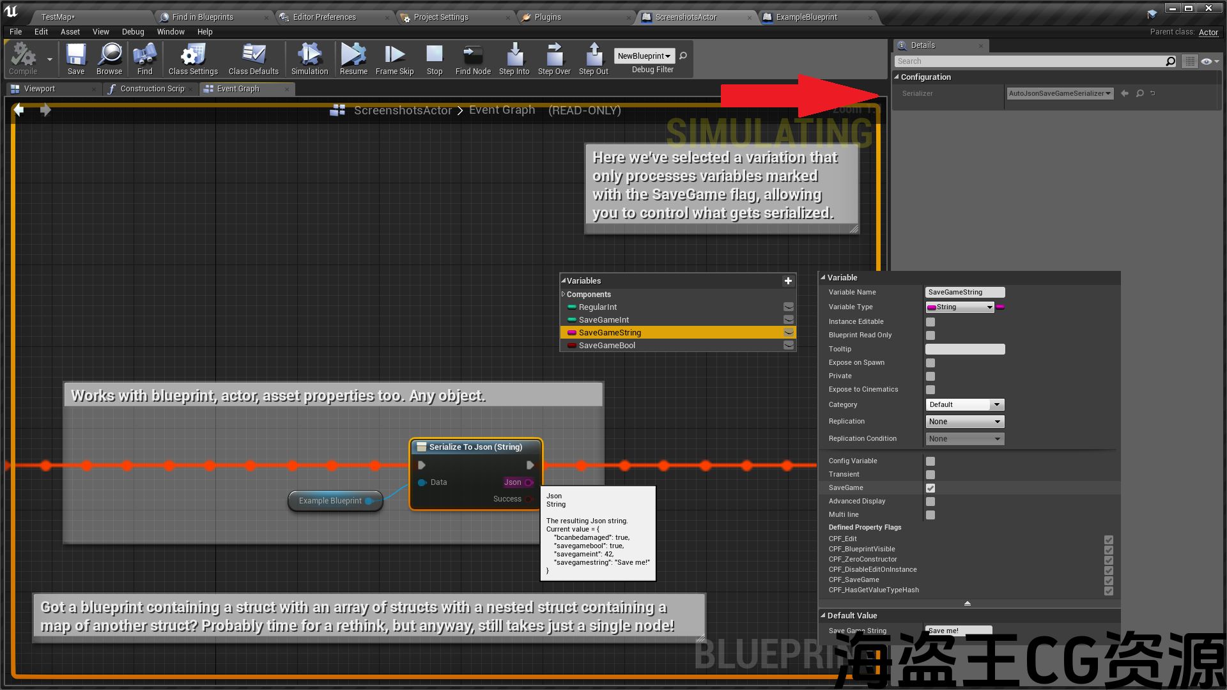
Task: Open the Variable Type String dropdown
Action: (961, 307)
